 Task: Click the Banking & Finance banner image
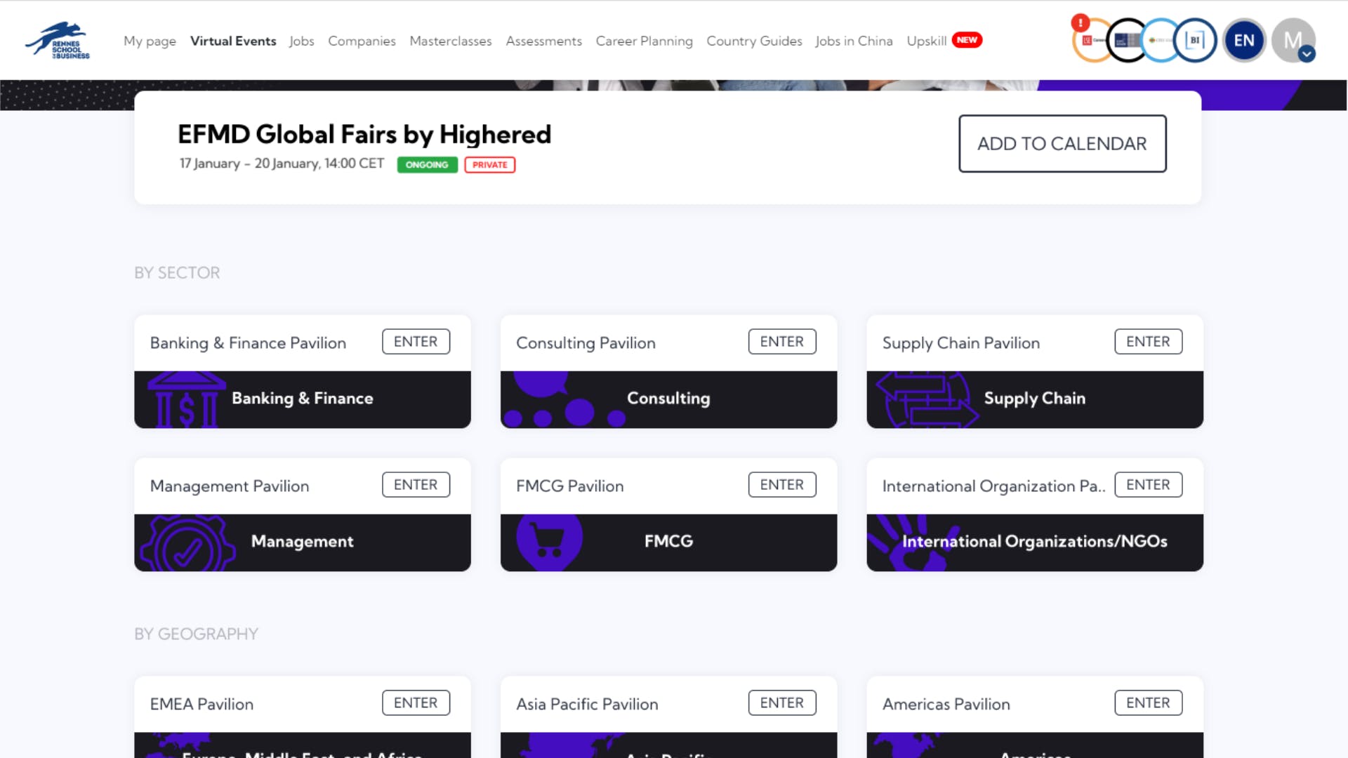click(302, 399)
